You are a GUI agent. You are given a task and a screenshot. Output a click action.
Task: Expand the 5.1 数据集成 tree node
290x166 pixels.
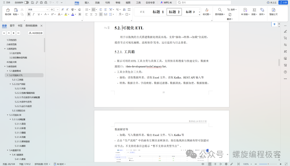(x=8, y=71)
